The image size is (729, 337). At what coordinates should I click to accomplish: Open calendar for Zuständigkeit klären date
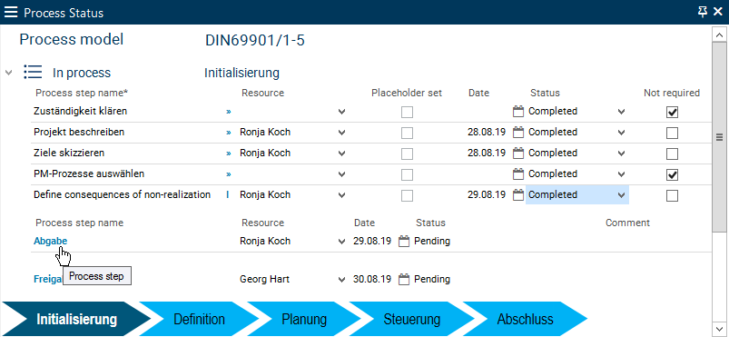coord(517,111)
